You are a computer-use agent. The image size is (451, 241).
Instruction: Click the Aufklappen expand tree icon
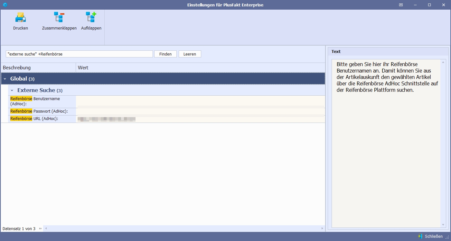(91, 17)
